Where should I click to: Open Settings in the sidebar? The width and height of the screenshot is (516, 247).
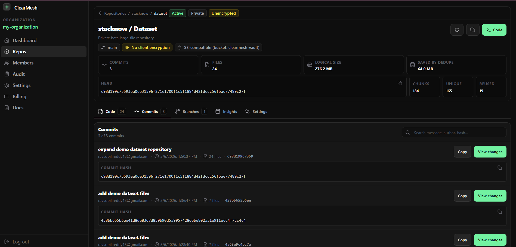point(44,85)
